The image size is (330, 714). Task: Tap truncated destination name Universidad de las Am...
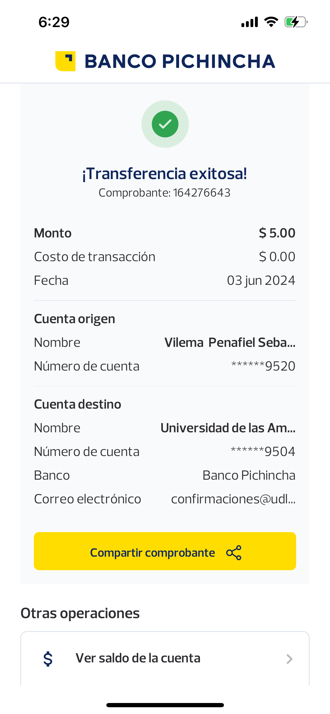pyautogui.click(x=228, y=428)
